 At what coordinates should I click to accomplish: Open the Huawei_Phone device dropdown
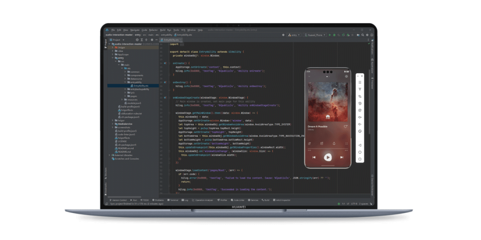coord(315,35)
